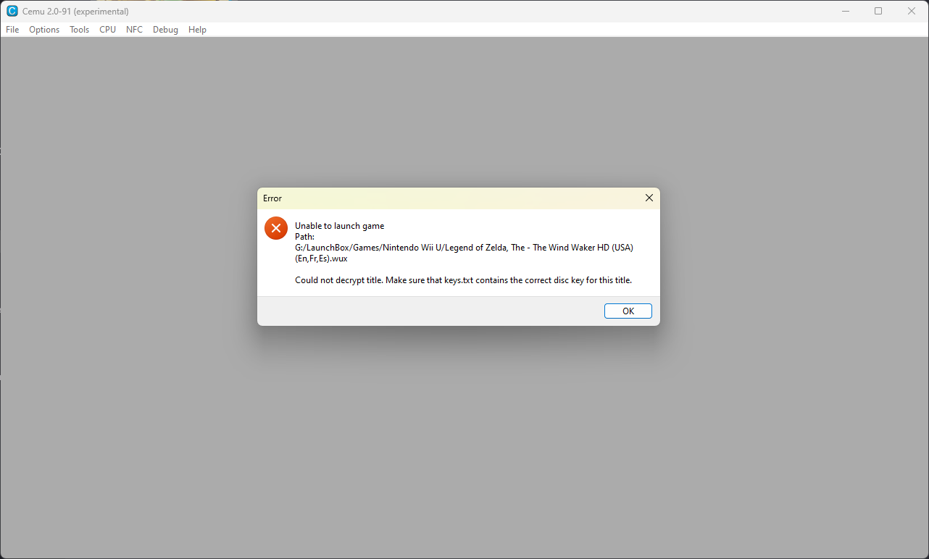Image resolution: width=929 pixels, height=559 pixels.
Task: Open the Help menu
Action: [197, 30]
